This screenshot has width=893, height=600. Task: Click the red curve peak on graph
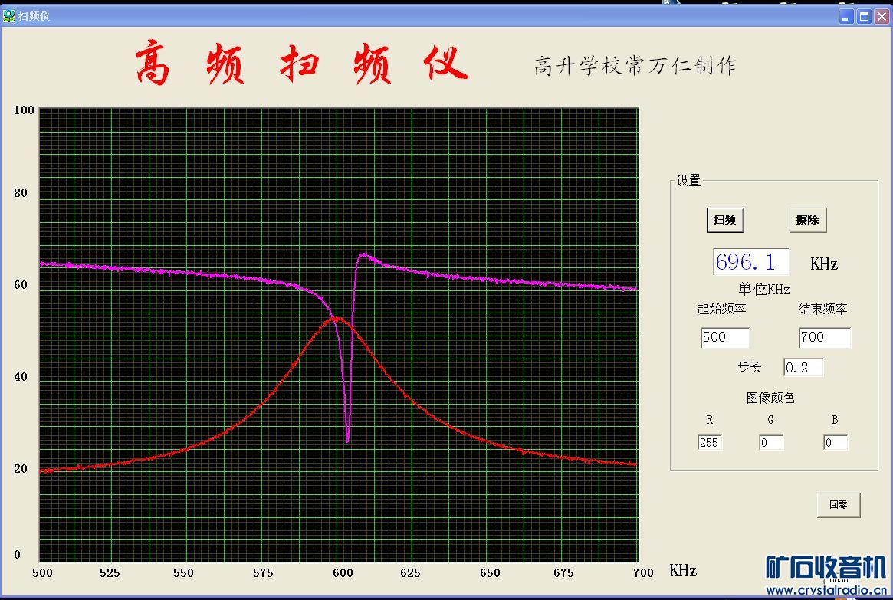coord(337,318)
